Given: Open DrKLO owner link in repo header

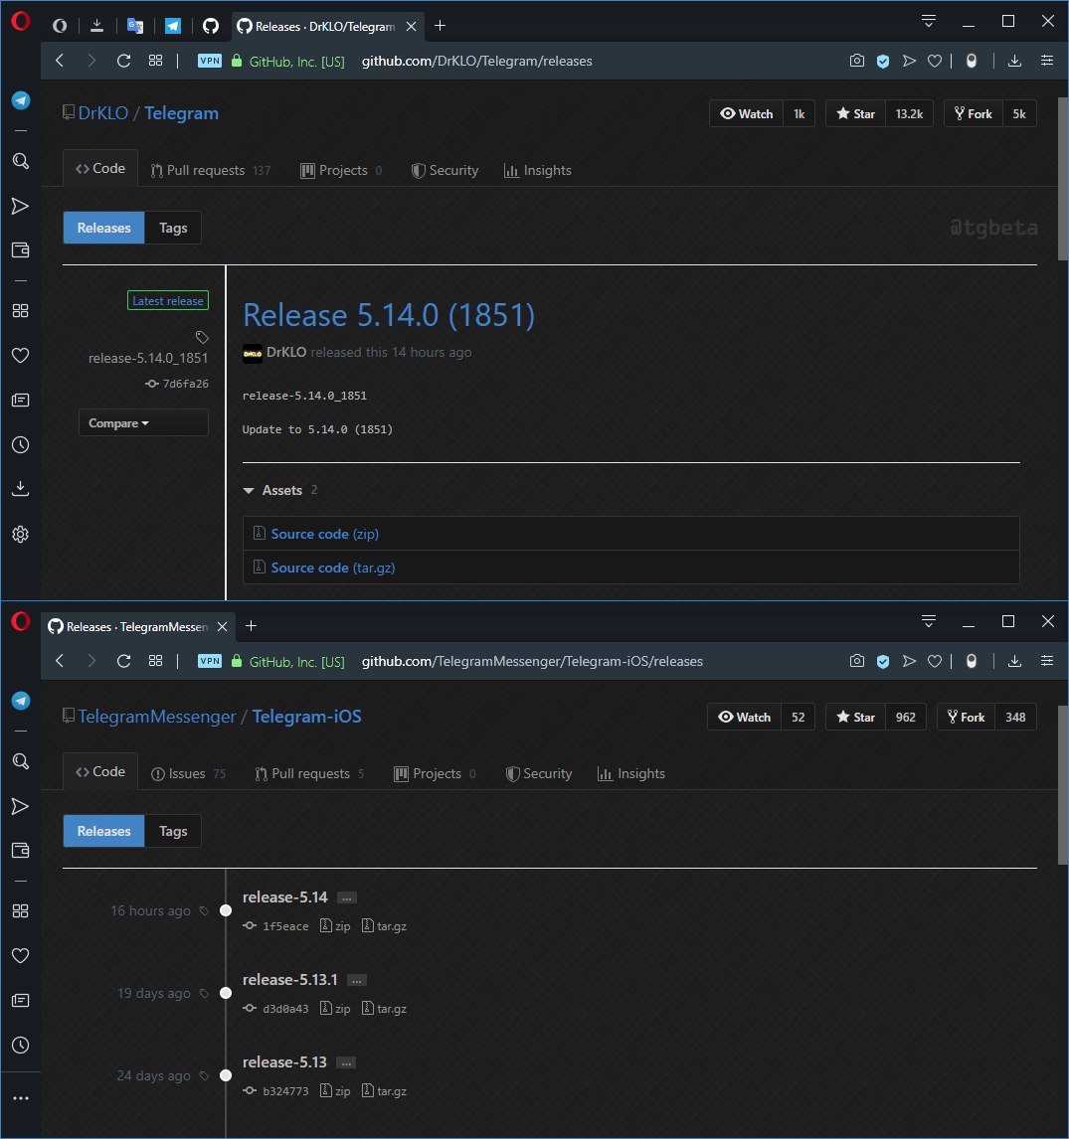Looking at the screenshot, I should pos(103,113).
